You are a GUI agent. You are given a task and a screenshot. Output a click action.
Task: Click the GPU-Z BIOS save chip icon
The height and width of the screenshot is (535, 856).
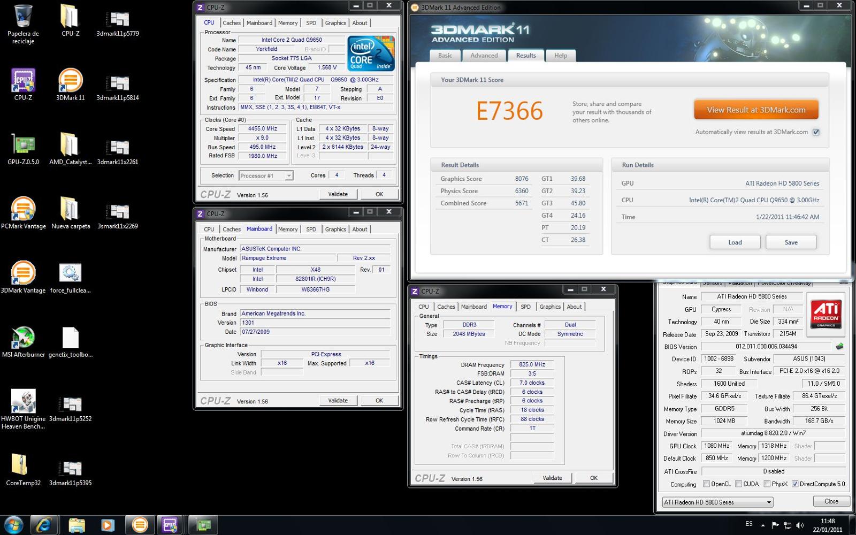pyautogui.click(x=839, y=346)
